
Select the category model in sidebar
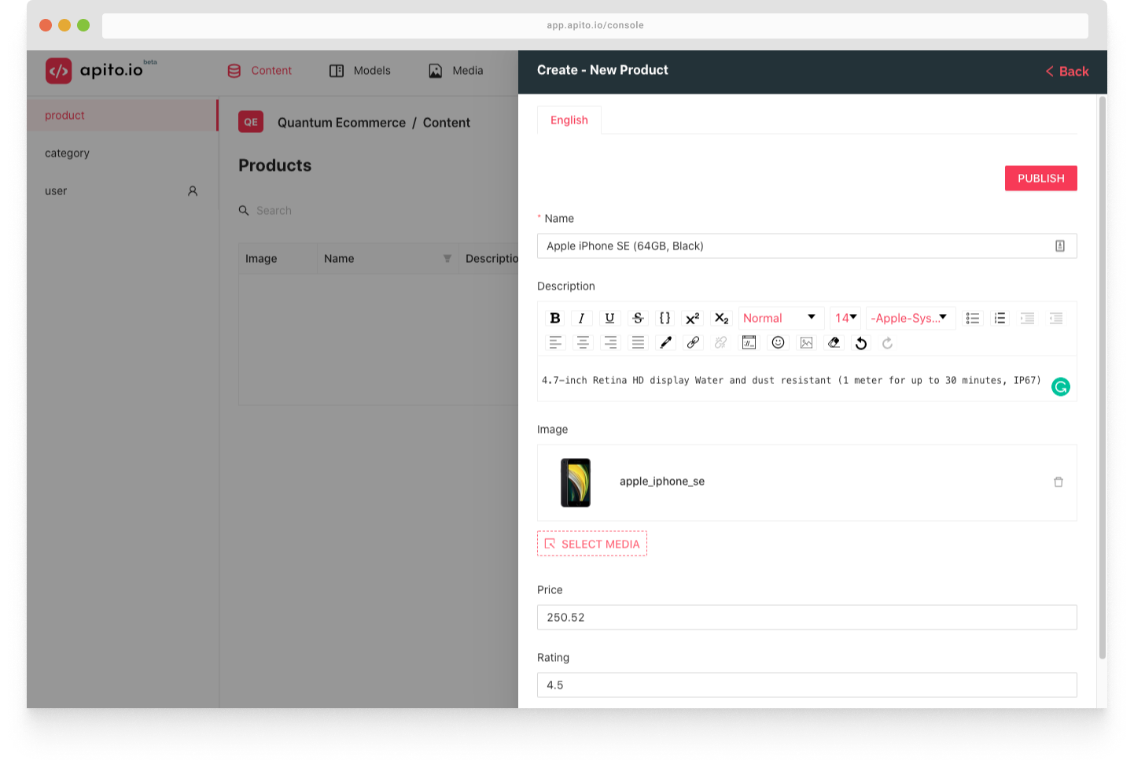tap(122, 153)
